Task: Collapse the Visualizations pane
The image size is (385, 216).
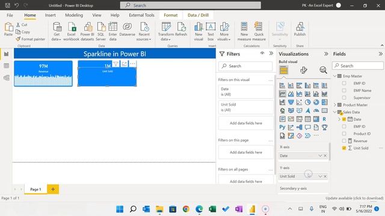Action: 326,54
